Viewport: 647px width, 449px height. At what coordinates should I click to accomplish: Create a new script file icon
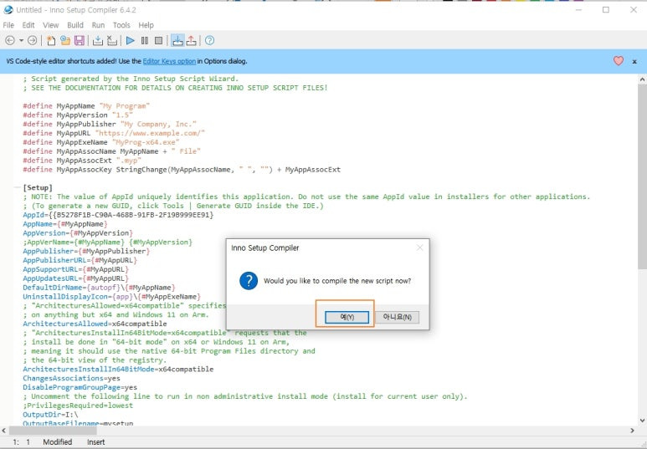pos(51,40)
